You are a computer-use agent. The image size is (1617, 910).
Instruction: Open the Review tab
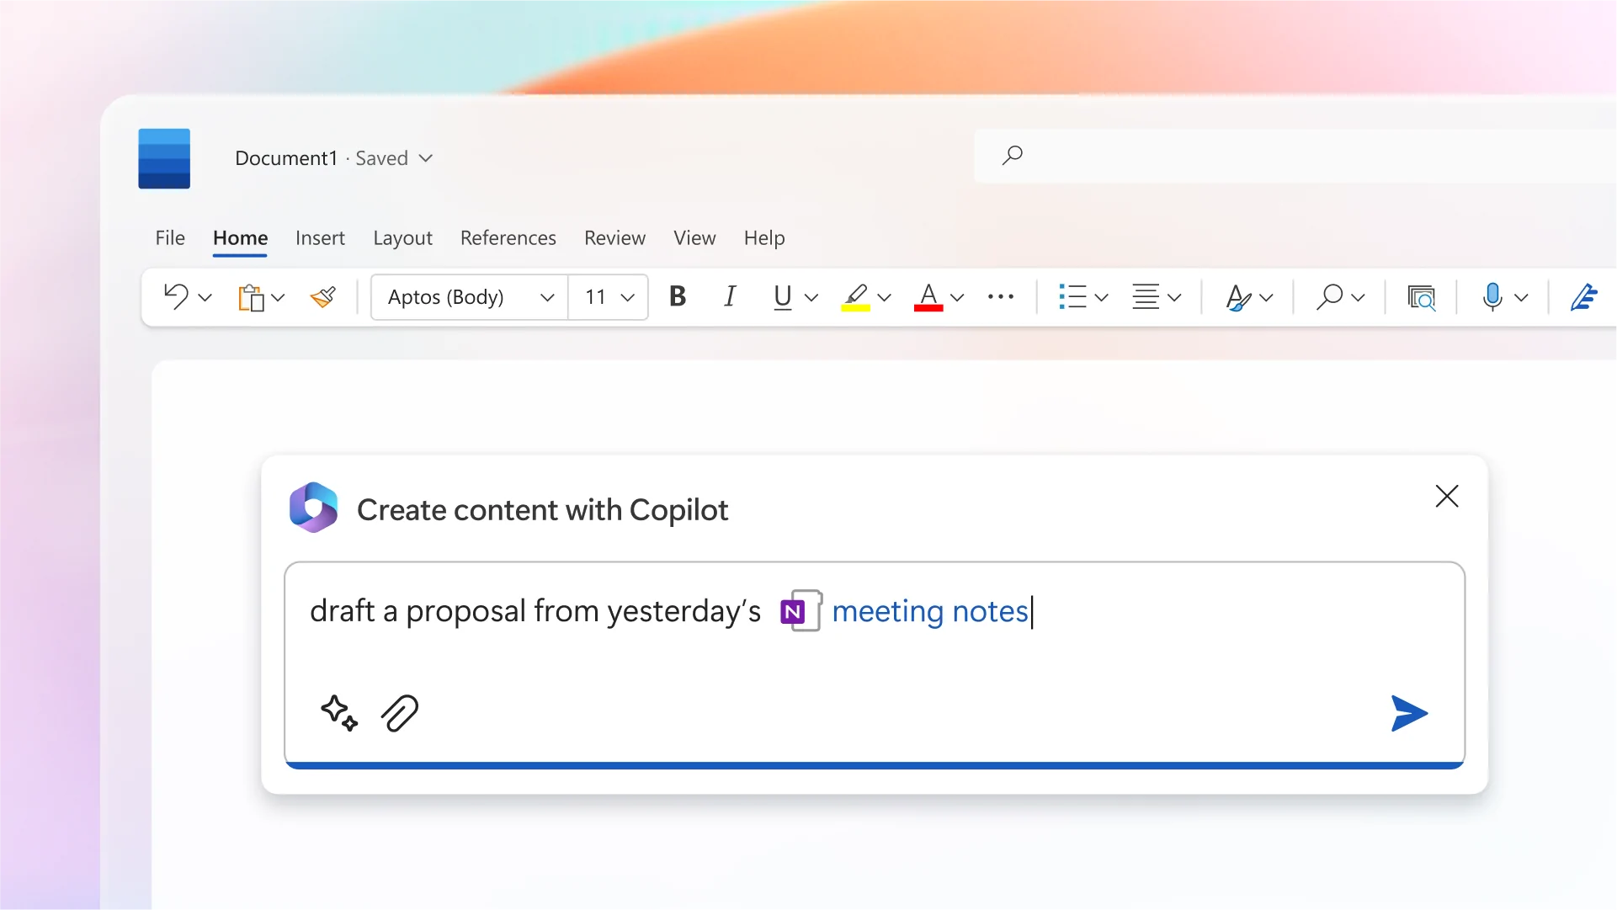614,238
